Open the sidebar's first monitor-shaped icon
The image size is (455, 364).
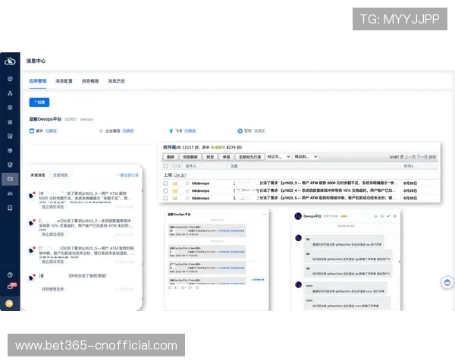click(10, 79)
